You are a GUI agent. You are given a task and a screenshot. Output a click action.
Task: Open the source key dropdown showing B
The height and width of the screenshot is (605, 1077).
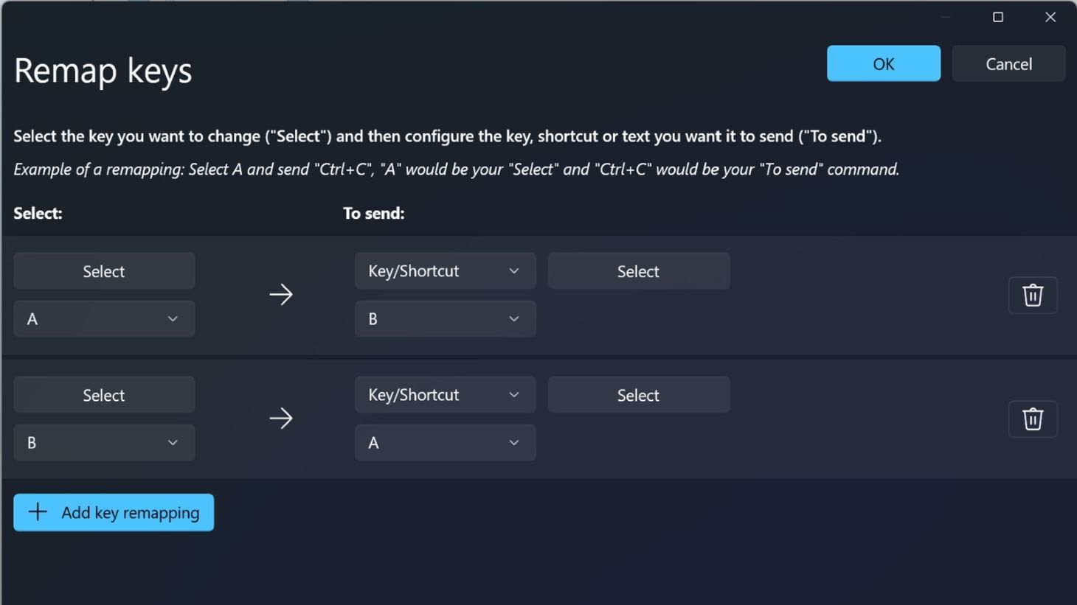(104, 442)
